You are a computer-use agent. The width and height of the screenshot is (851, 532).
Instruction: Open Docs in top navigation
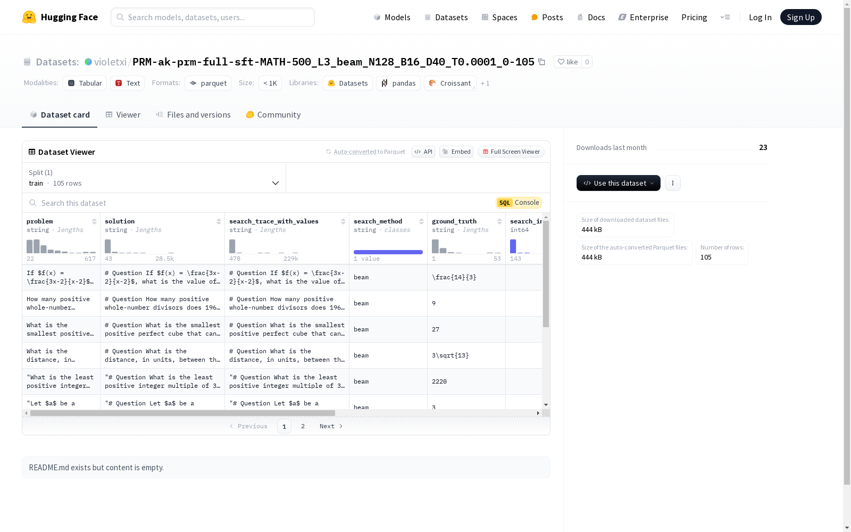click(x=591, y=17)
